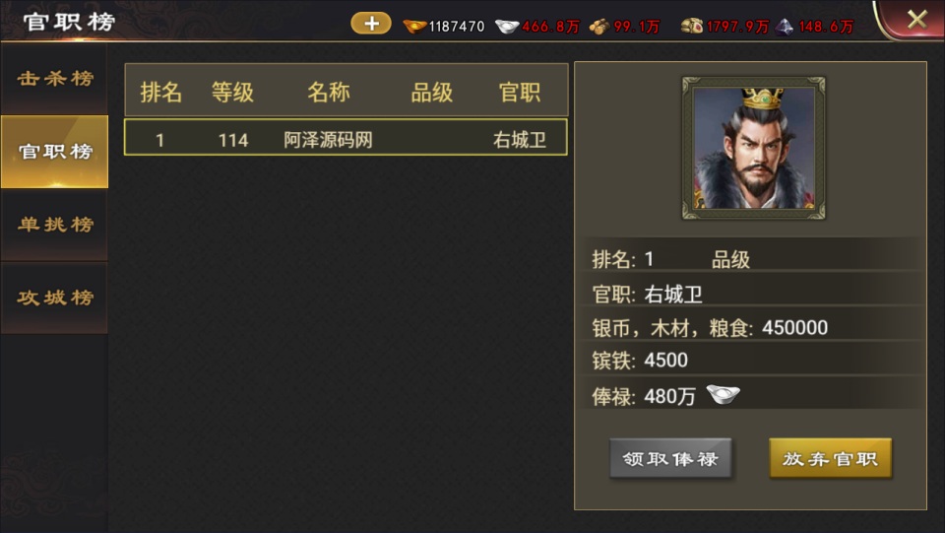The width and height of the screenshot is (945, 533).
Task: Click the yellow plus recharge button
Action: point(371,24)
